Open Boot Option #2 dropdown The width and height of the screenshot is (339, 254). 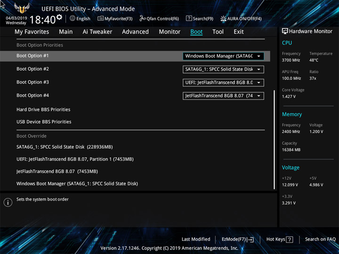(x=223, y=69)
